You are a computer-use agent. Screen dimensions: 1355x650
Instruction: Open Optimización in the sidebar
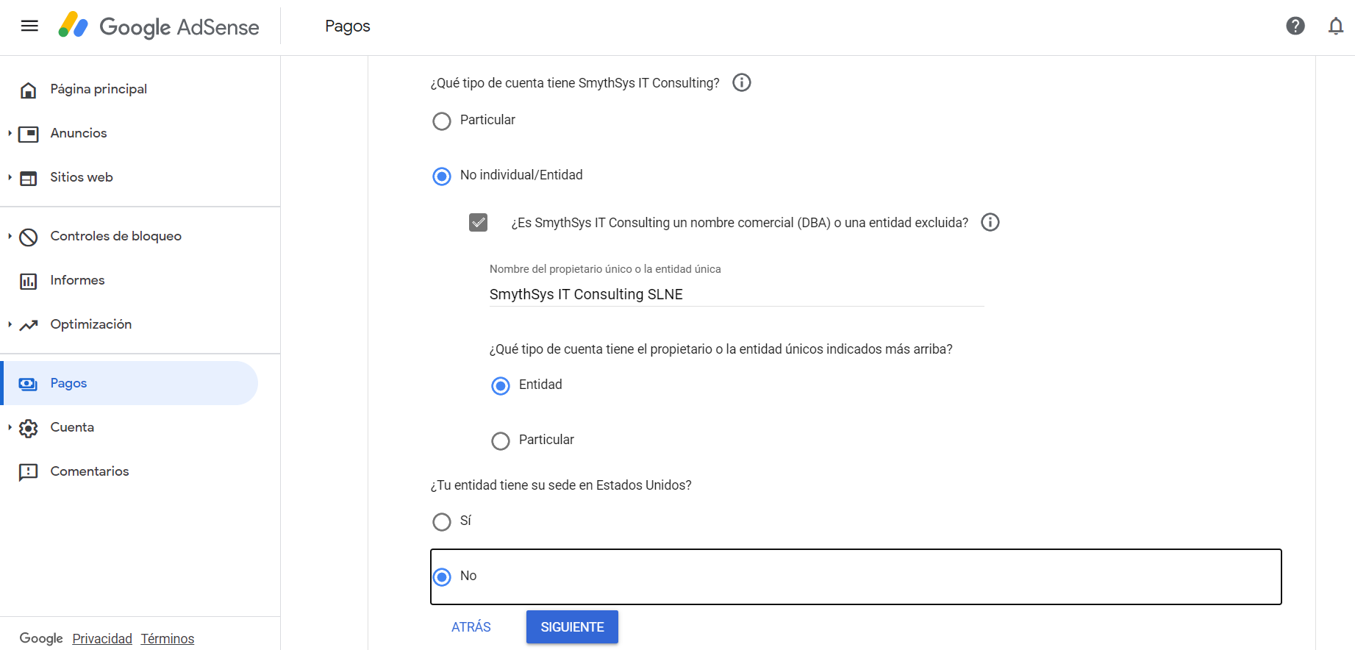(90, 324)
